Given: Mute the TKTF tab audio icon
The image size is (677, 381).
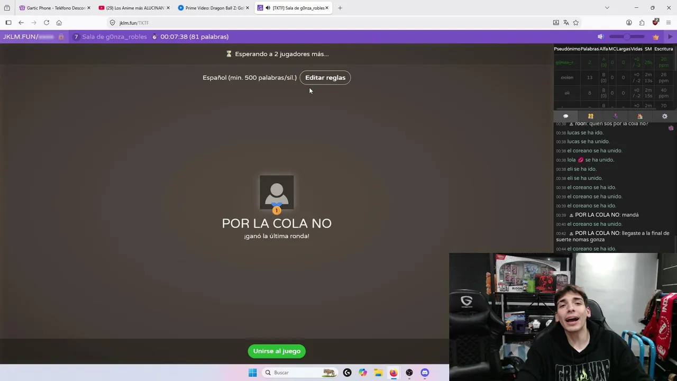Looking at the screenshot, I should [x=267, y=8].
